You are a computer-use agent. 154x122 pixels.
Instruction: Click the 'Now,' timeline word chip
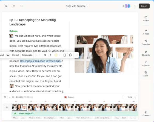click(x=117, y=118)
